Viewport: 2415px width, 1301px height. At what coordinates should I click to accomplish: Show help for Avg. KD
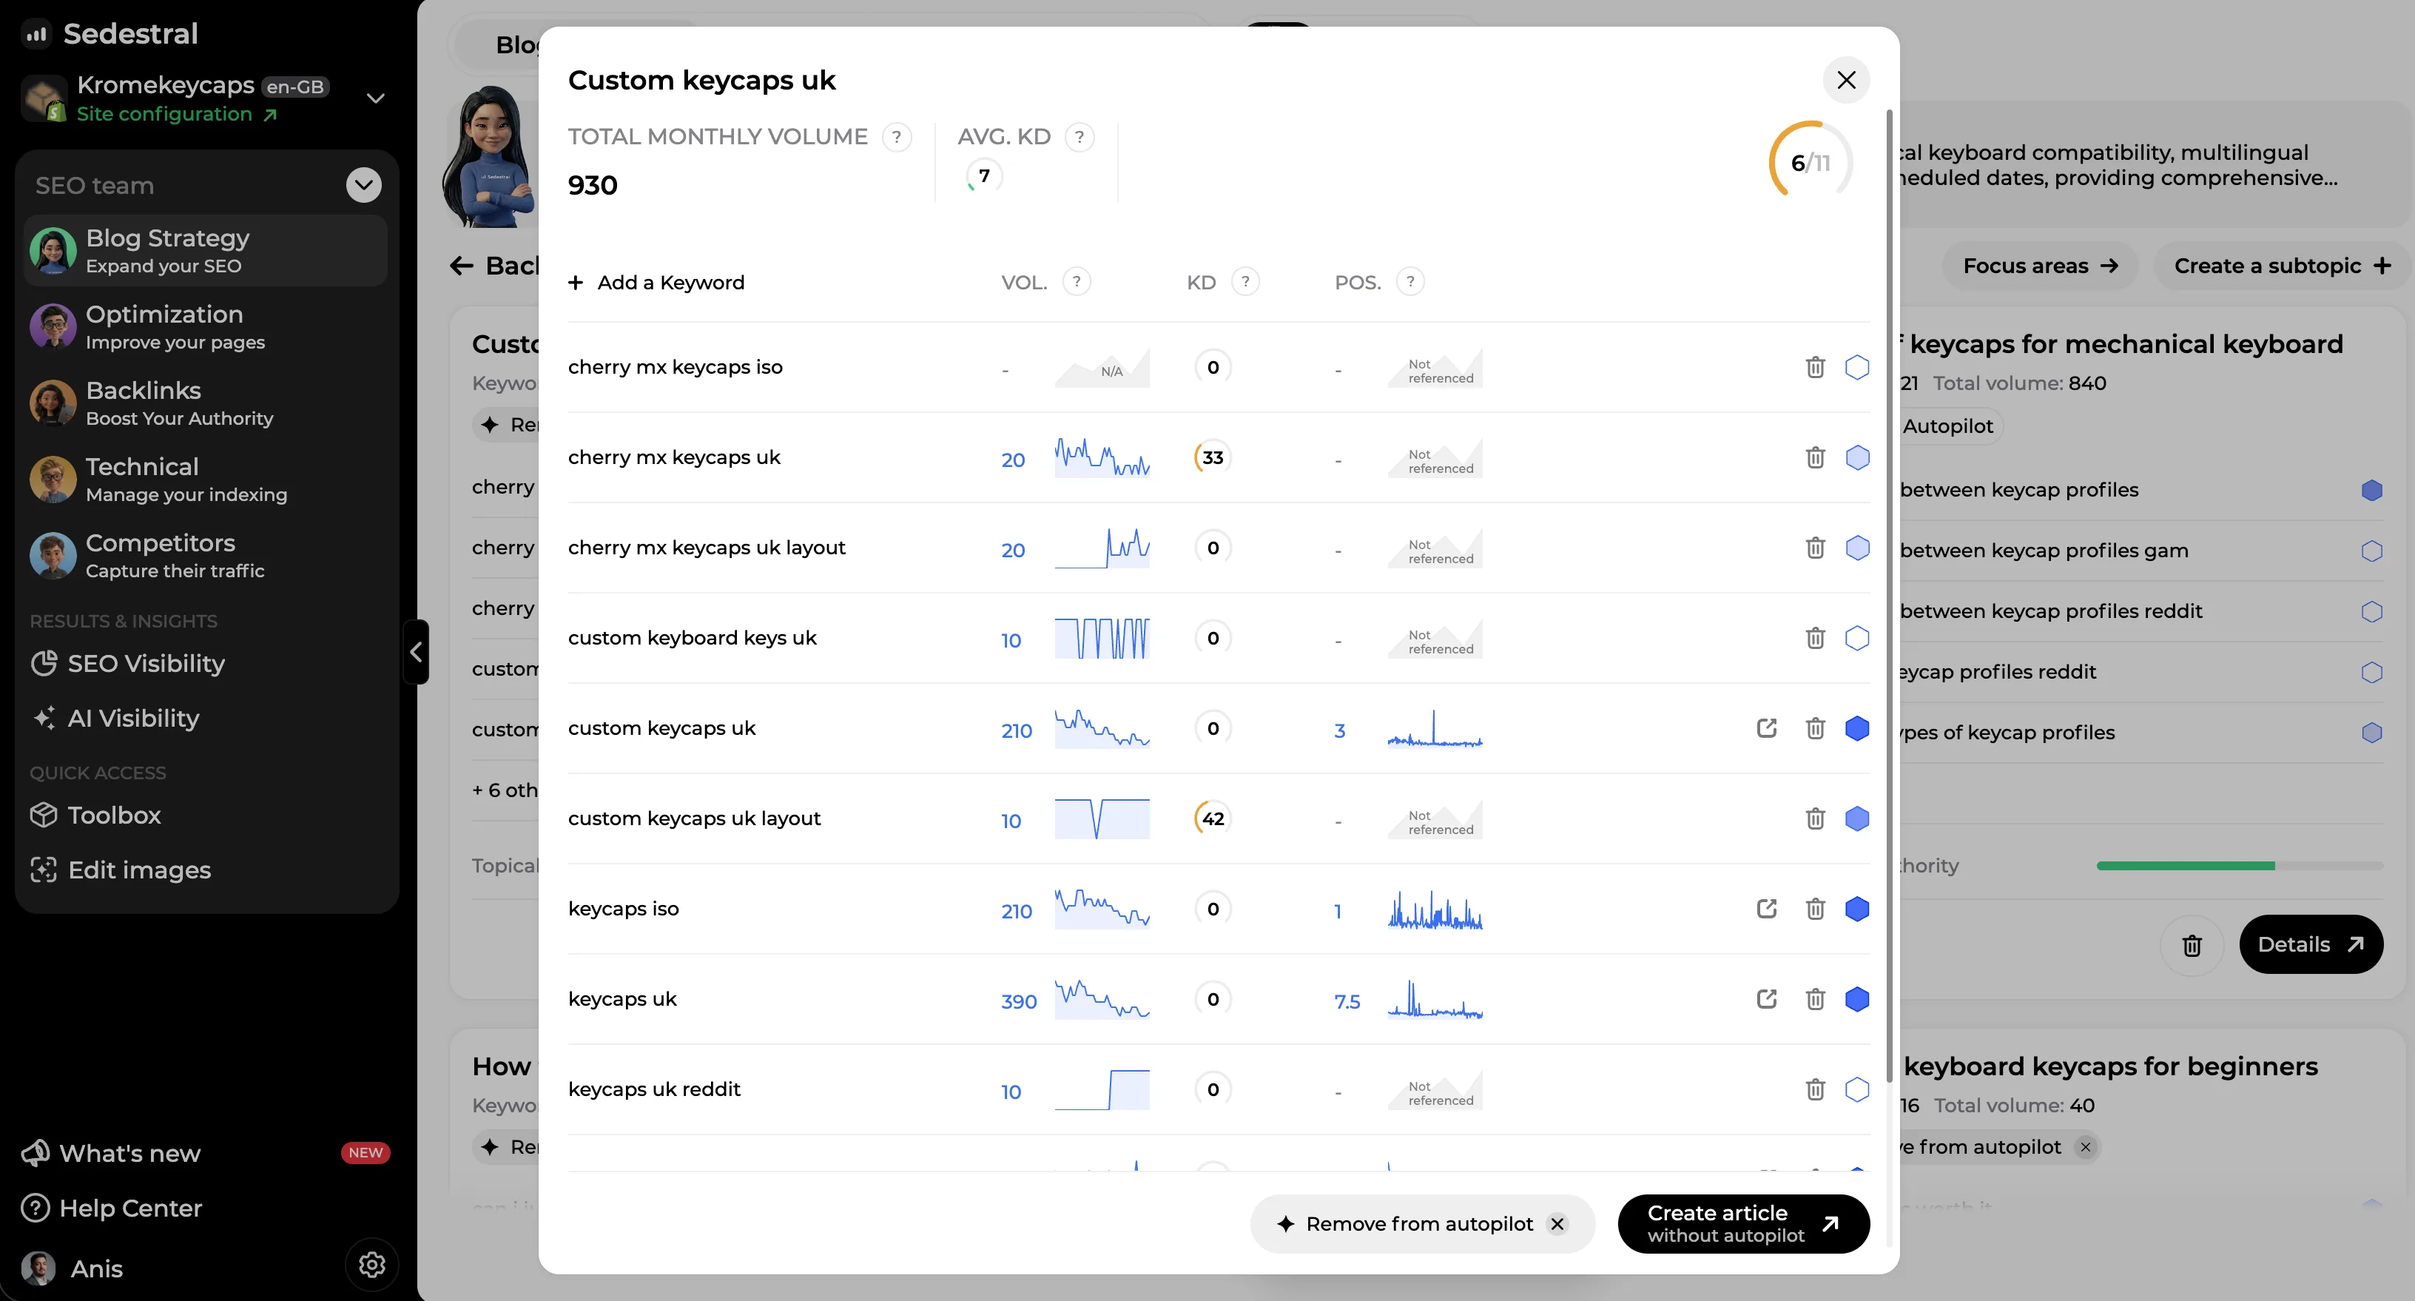[x=1080, y=138]
